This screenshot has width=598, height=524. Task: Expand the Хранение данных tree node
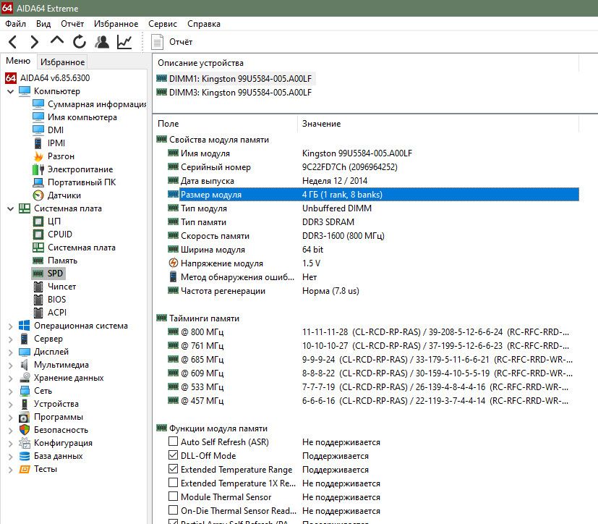11,379
